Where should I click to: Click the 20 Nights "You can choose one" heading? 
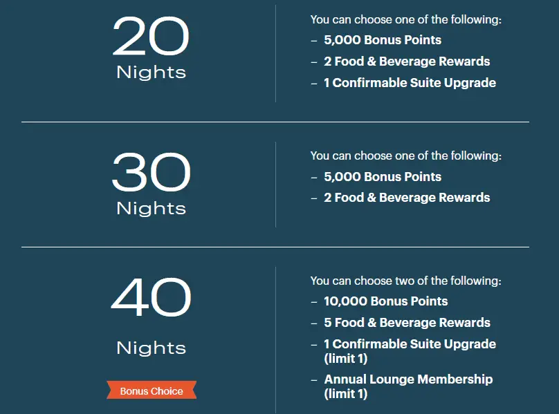405,20
